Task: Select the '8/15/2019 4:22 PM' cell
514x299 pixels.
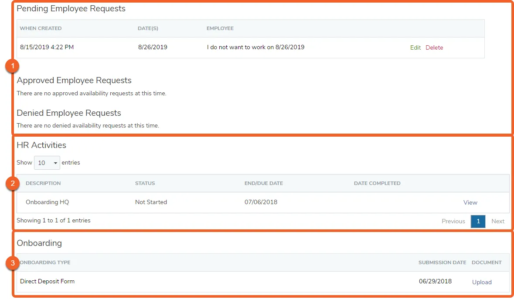Action: [x=47, y=47]
